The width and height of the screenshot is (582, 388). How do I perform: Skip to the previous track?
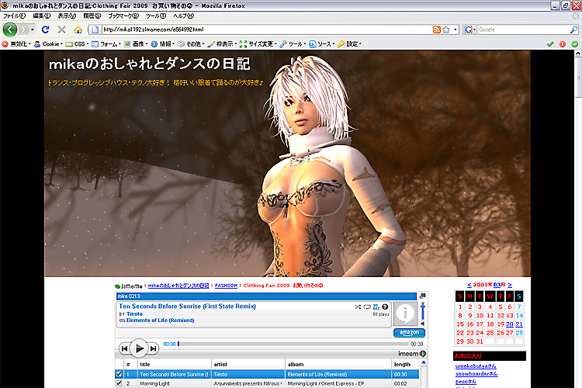click(x=124, y=348)
